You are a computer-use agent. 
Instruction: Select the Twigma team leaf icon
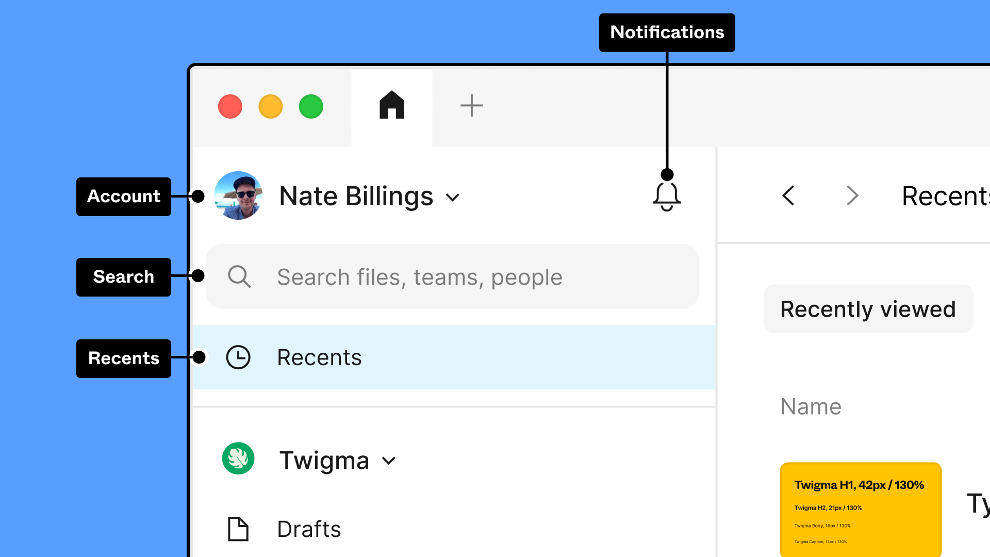click(x=238, y=458)
